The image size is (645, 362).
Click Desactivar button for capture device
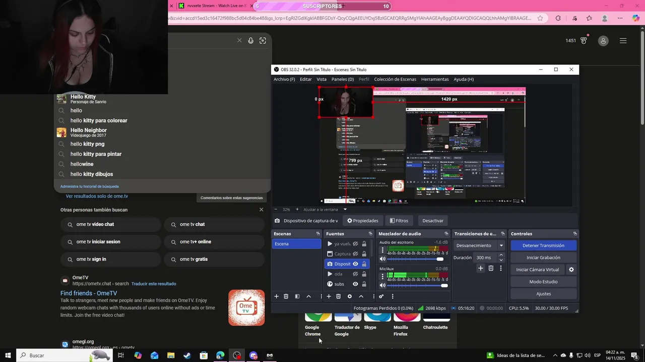[433, 221]
